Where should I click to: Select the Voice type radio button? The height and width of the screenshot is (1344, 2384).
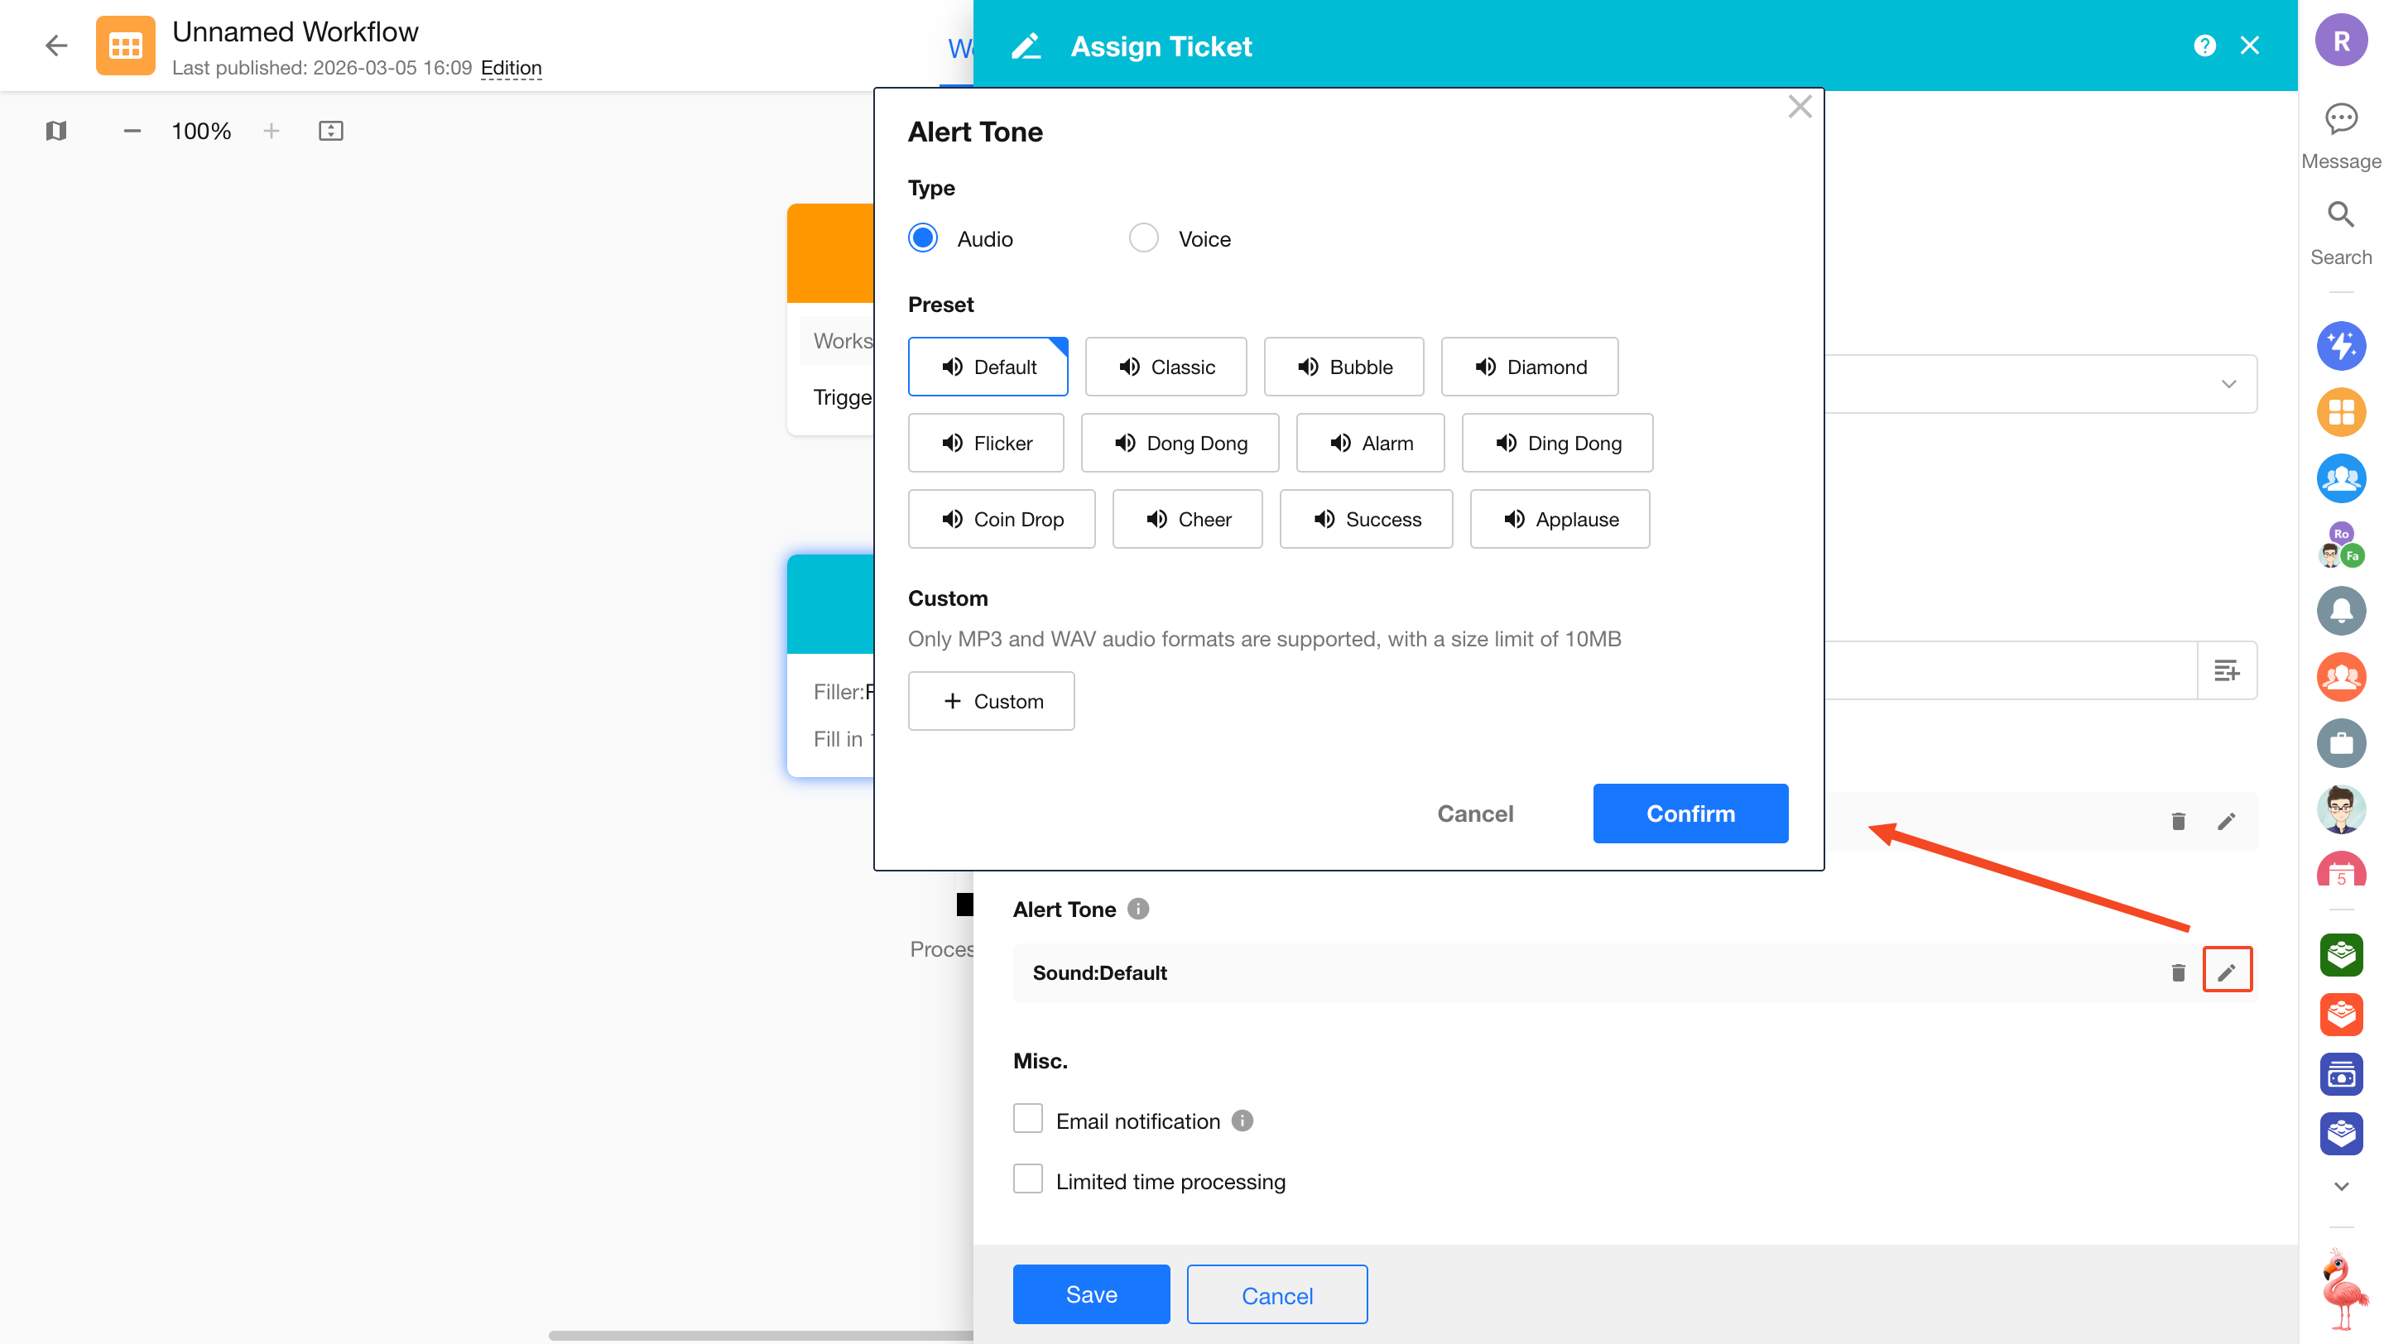point(1144,238)
